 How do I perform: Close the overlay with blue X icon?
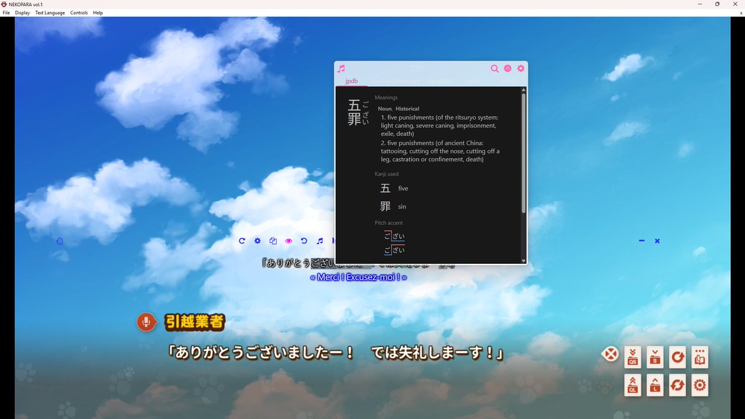pyautogui.click(x=657, y=241)
